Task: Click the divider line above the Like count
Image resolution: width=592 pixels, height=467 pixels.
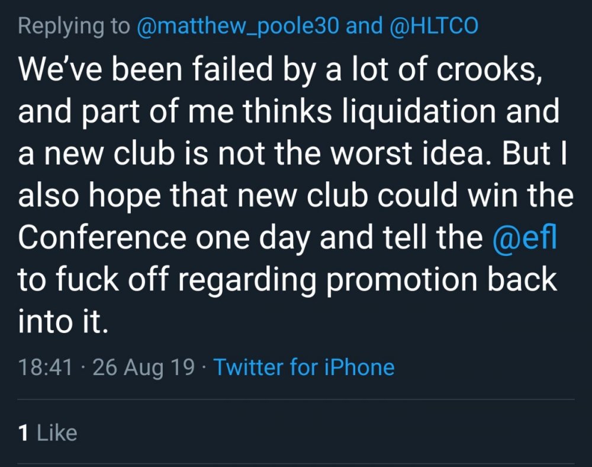Action: (296, 401)
